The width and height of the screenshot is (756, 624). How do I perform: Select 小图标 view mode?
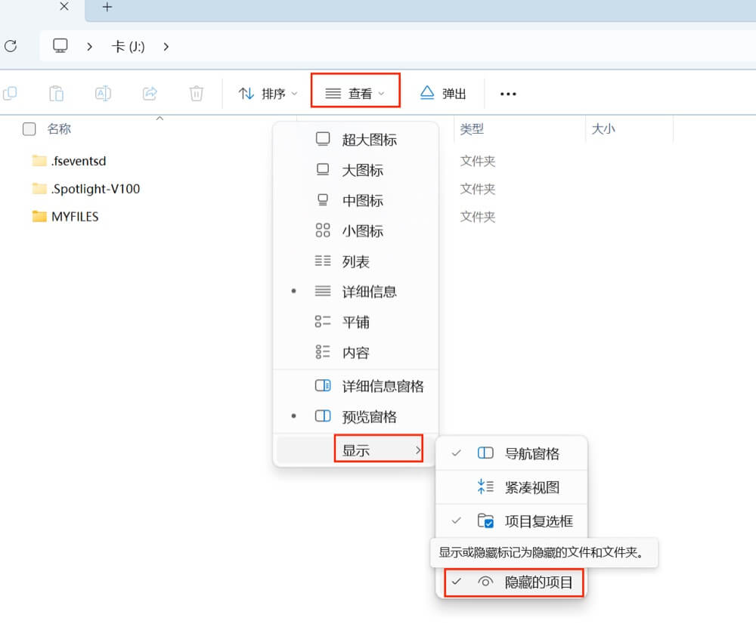361,230
